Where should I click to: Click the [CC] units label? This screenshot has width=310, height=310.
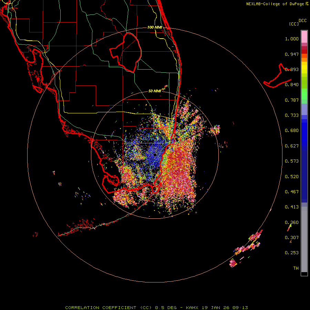[x=294, y=24]
